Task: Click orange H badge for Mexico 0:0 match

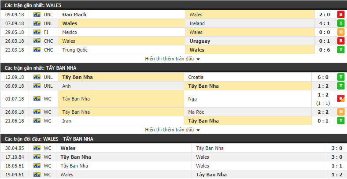Action: click(341, 32)
